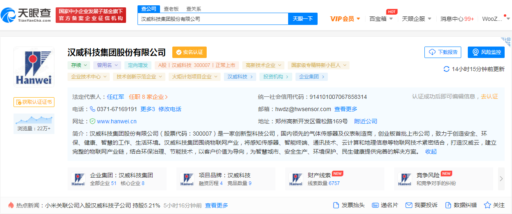Expand the 高新技术企业 tag dropdown
The image size is (512, 214).
point(263,65)
